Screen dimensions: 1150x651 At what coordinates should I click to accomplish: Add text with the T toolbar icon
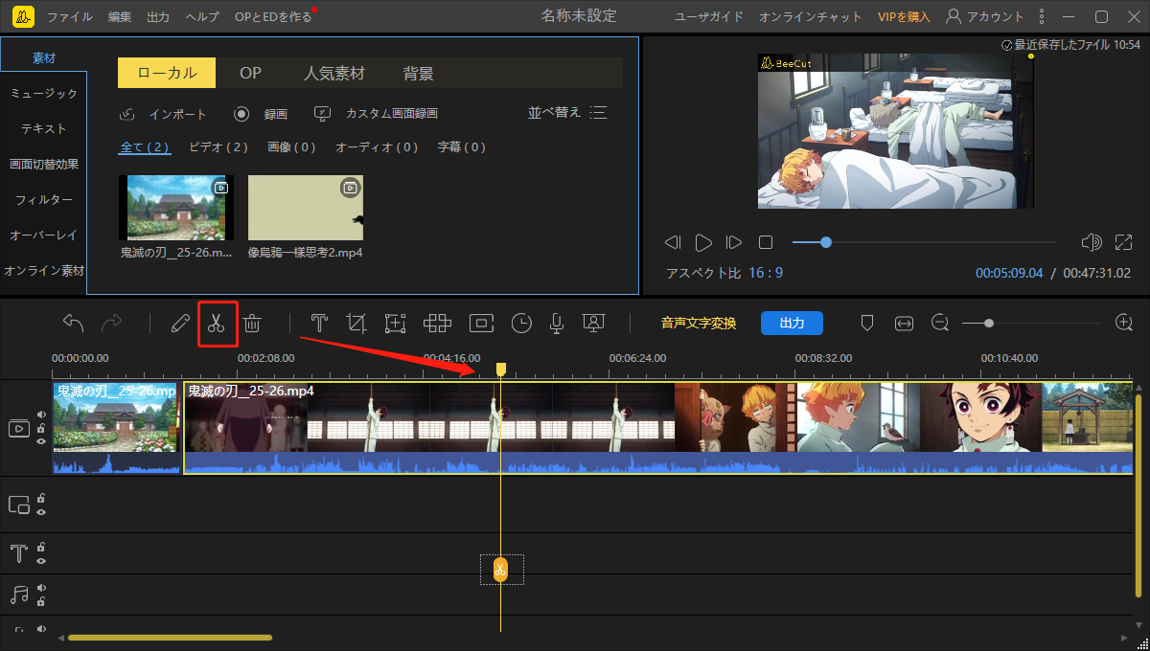point(319,324)
